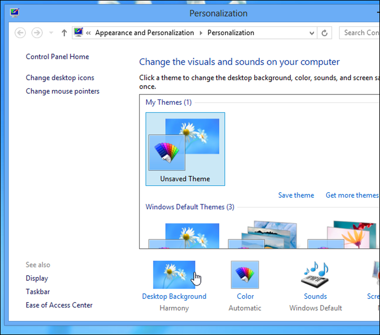Refresh the Personalization page
The width and height of the screenshot is (380, 335).
pyautogui.click(x=324, y=33)
